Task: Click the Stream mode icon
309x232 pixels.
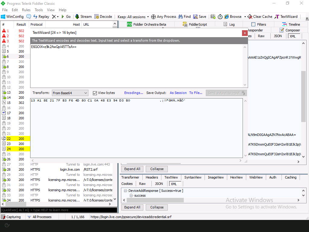Action: pyautogui.click(x=77, y=17)
